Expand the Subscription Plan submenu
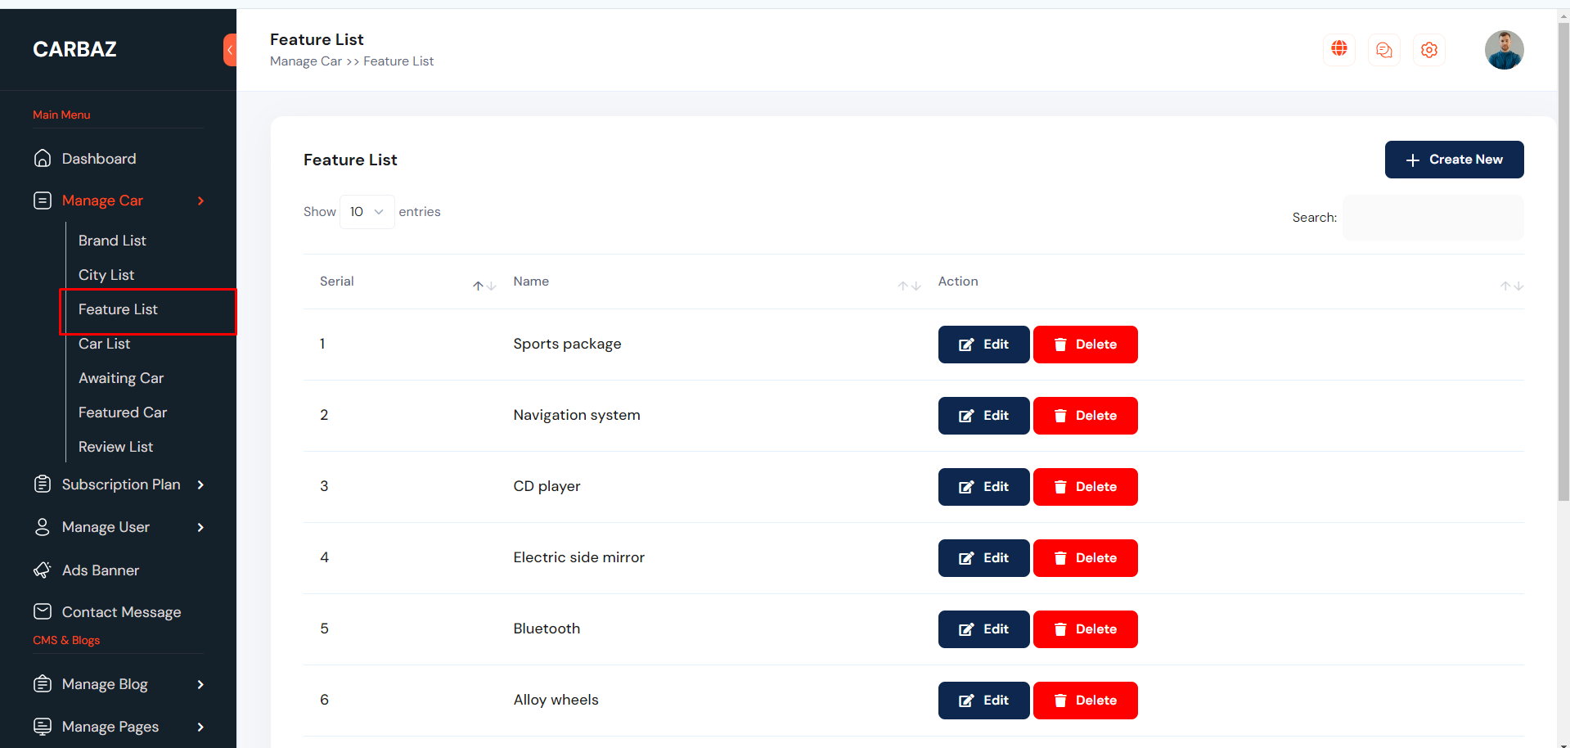 200,484
